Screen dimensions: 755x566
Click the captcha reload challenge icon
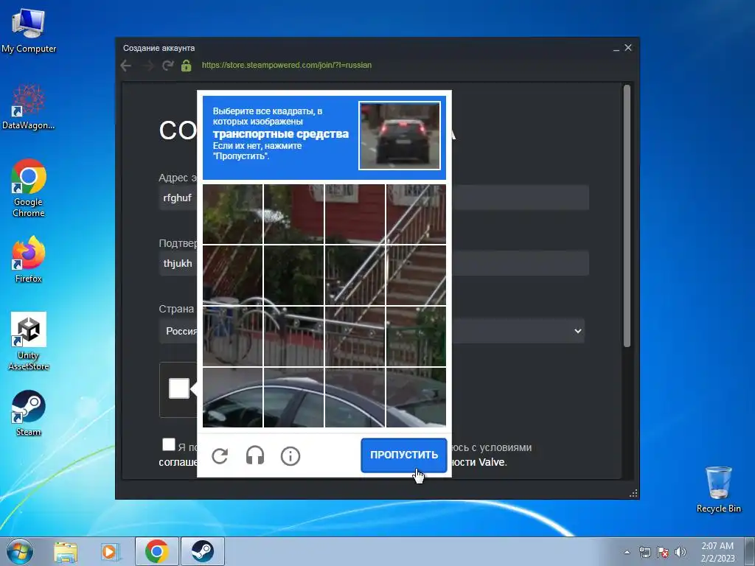(x=220, y=455)
